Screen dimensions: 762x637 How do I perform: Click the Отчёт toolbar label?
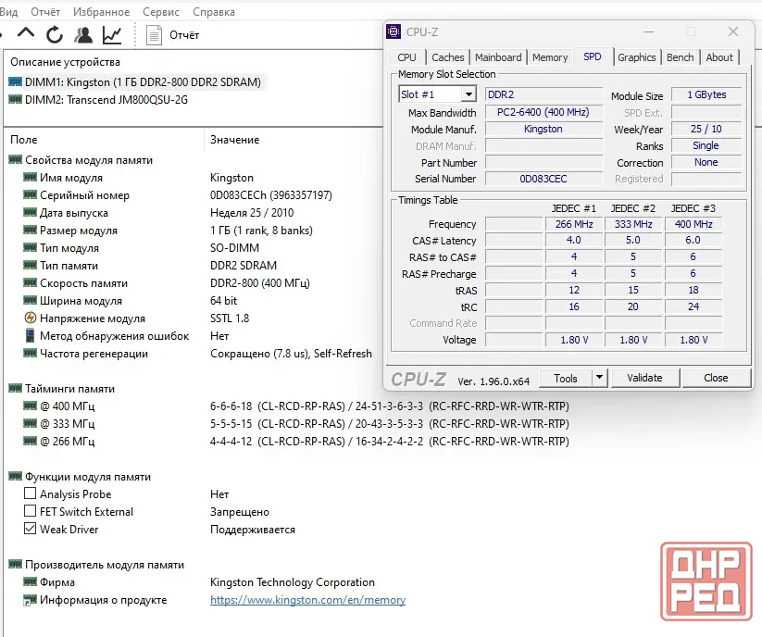point(184,35)
